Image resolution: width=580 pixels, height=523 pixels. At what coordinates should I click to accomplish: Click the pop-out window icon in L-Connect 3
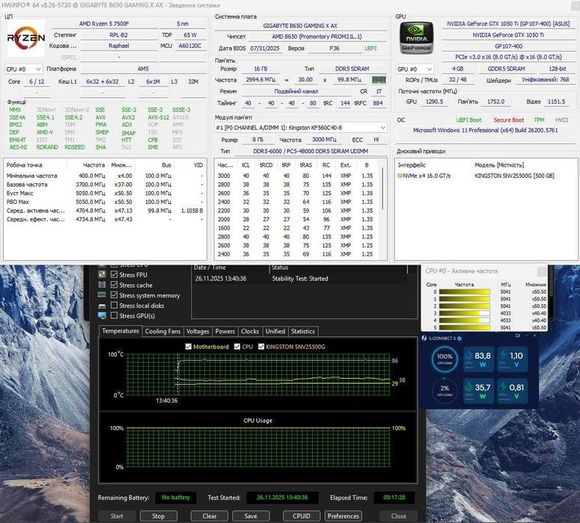click(x=518, y=335)
